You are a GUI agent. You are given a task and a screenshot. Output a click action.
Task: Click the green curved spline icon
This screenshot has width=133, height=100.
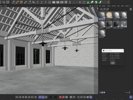pyautogui.click(x=100, y=2)
